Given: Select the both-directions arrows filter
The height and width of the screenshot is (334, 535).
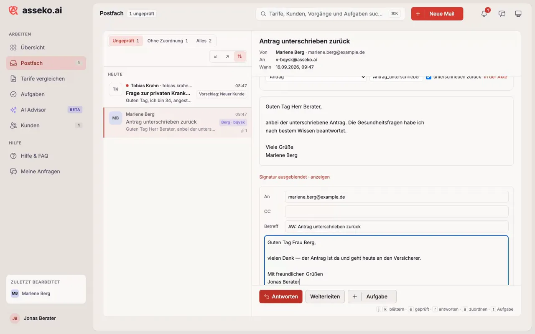Looking at the screenshot, I should point(239,56).
